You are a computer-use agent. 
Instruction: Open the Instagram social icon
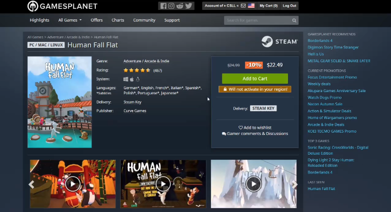click(x=171, y=6)
